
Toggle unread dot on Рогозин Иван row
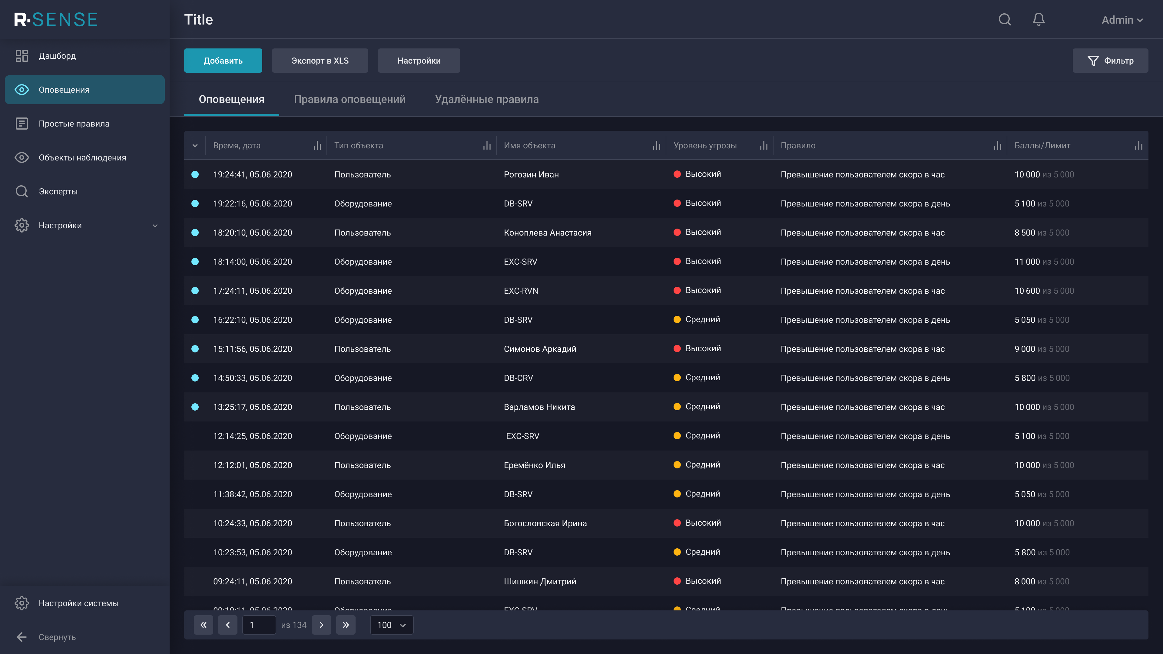point(195,174)
